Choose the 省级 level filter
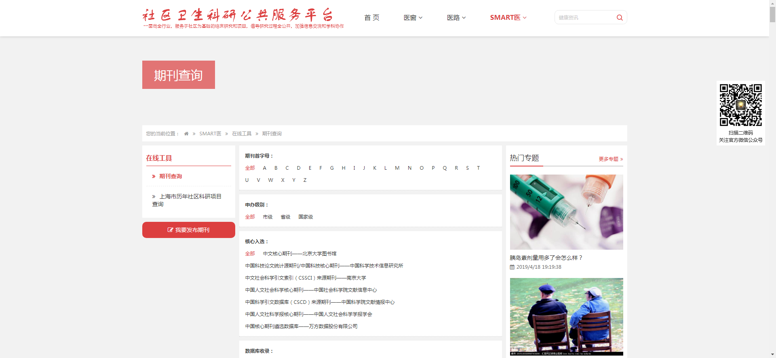Screen dimensions: 776x358 [285, 217]
